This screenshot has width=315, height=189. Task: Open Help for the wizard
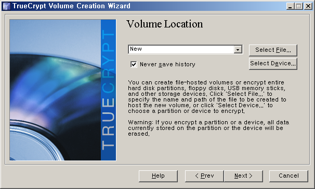[x=158, y=176]
